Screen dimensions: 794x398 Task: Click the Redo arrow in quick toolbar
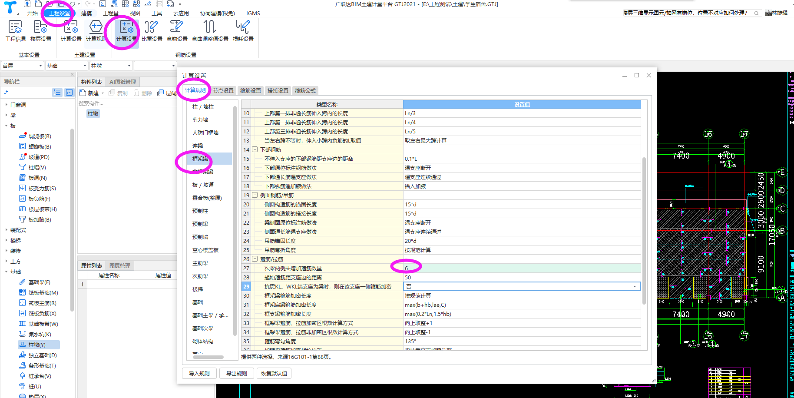(88, 4)
